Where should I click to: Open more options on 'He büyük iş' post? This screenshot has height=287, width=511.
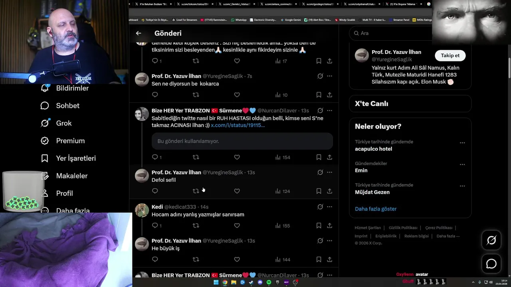point(329,240)
